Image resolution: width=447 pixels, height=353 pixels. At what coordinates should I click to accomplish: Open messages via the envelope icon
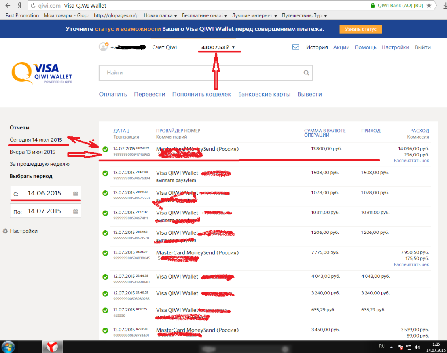click(295, 47)
